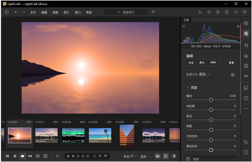Screen dimensions: 252x162
Task: Open the 照片 menu
Action: 66,12
